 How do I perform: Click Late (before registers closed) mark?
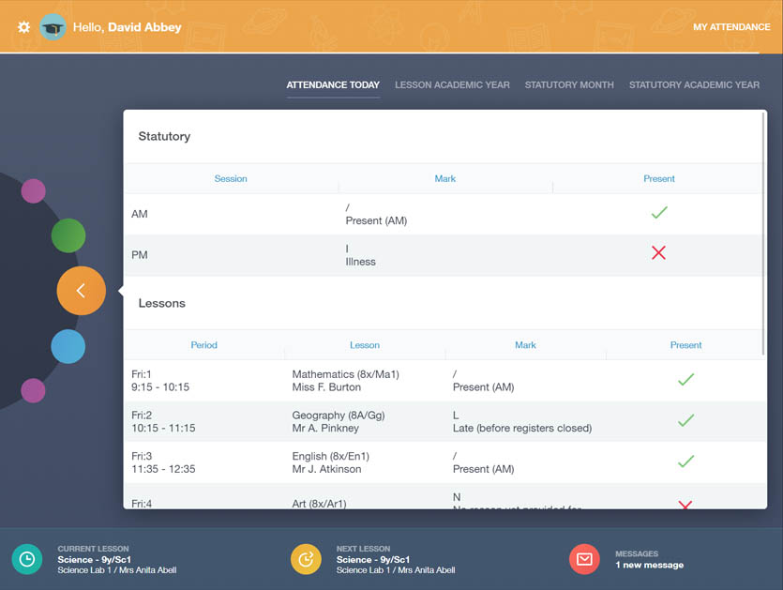coord(522,428)
